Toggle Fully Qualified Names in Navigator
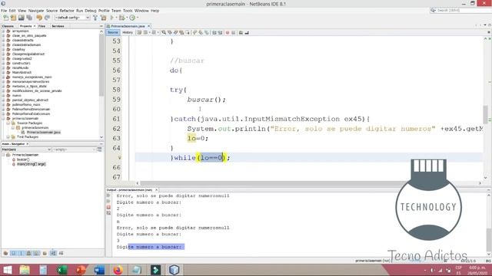Viewport: 492px width, 276px height. [x=45, y=253]
